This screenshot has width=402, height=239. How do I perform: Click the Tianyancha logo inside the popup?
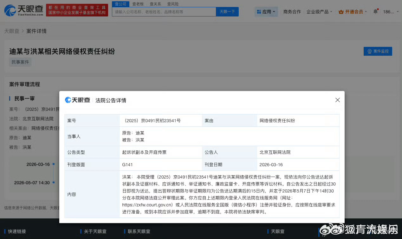[x=77, y=100]
